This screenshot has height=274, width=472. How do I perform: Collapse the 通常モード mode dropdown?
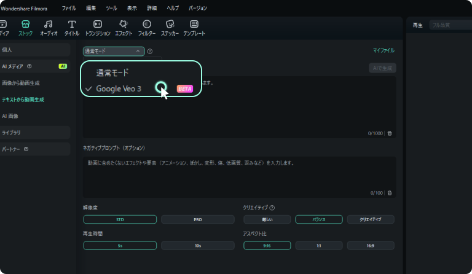click(114, 51)
